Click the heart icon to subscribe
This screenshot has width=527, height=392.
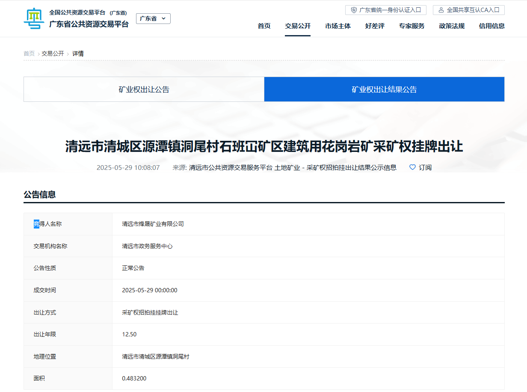[412, 167]
